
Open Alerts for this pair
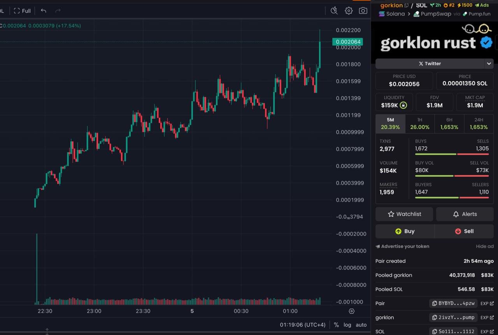[465, 214]
